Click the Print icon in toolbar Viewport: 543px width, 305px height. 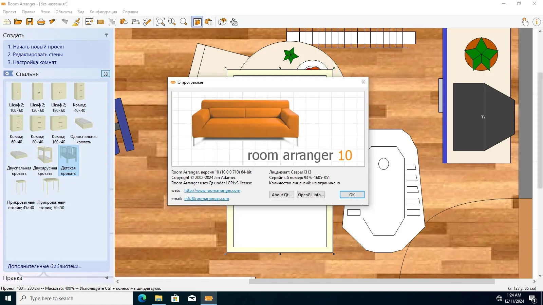pyautogui.click(x=41, y=22)
